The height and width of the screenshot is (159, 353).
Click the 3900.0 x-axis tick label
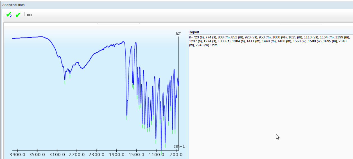pyautogui.click(x=17, y=155)
